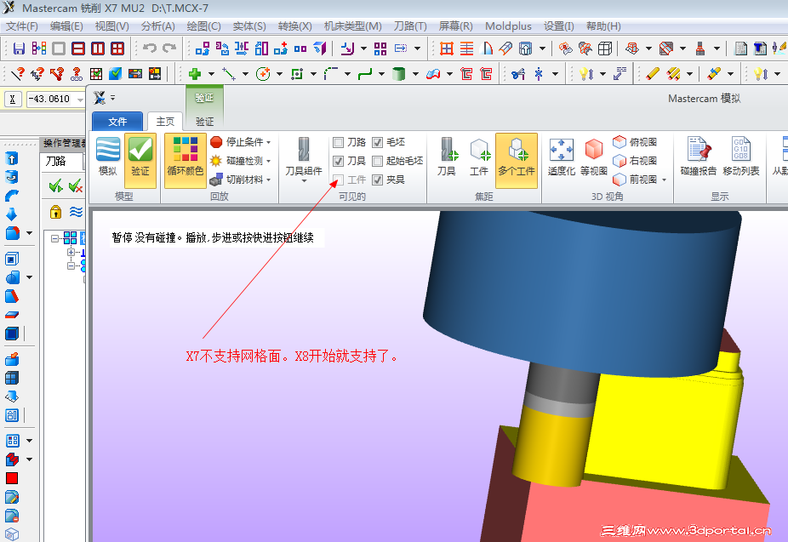Switch to the 主页 home ribbon tab
The width and height of the screenshot is (788, 542).
tap(165, 121)
